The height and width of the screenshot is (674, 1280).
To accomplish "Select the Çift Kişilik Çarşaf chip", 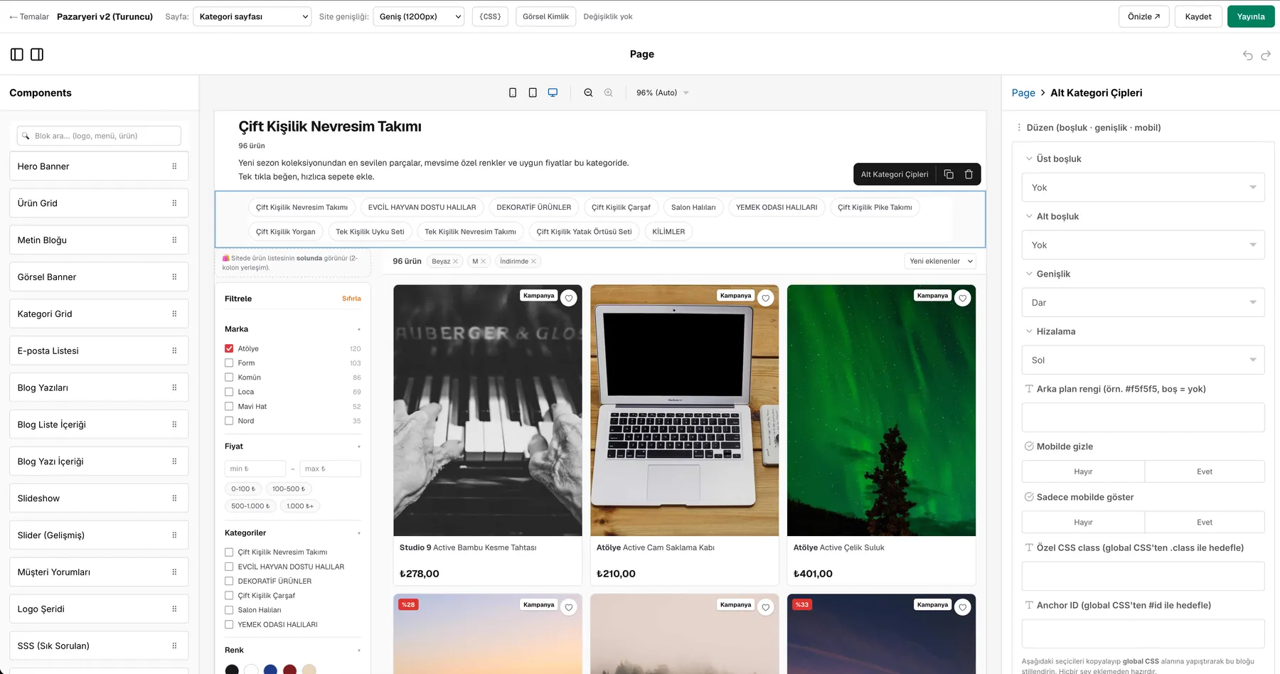I will (x=621, y=208).
